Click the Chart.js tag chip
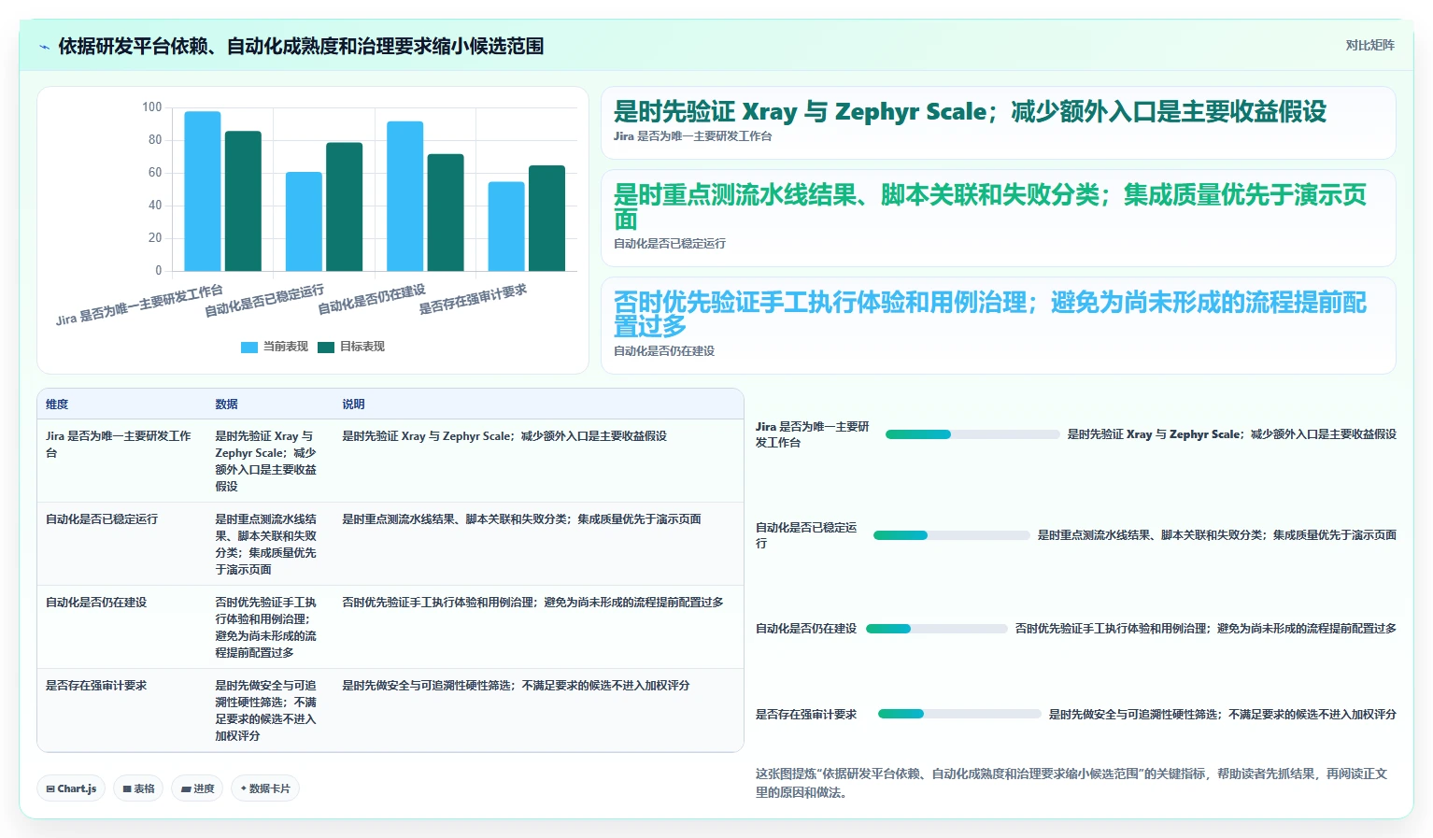This screenshot has height=838, width=1433. [x=72, y=788]
